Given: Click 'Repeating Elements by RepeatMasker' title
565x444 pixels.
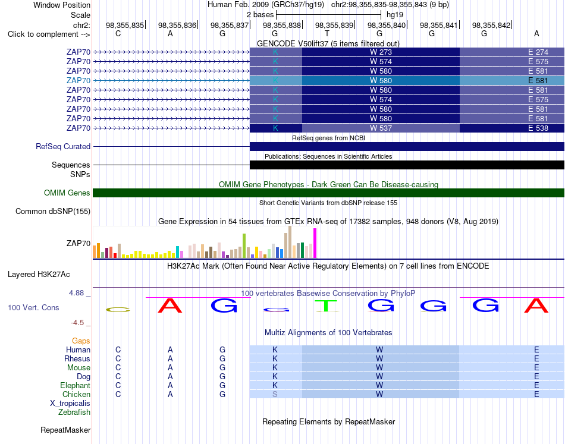Looking at the screenshot, I should click(x=328, y=421).
